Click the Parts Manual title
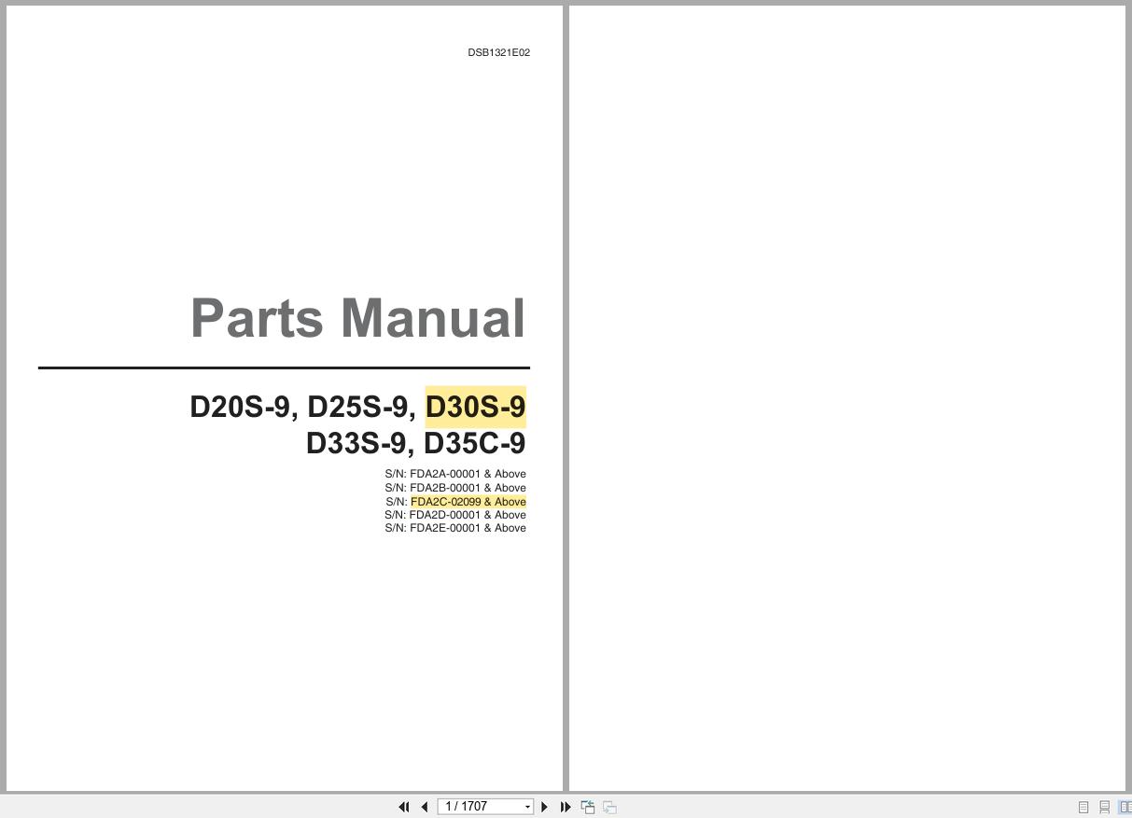This screenshot has width=1132, height=818. (357, 318)
